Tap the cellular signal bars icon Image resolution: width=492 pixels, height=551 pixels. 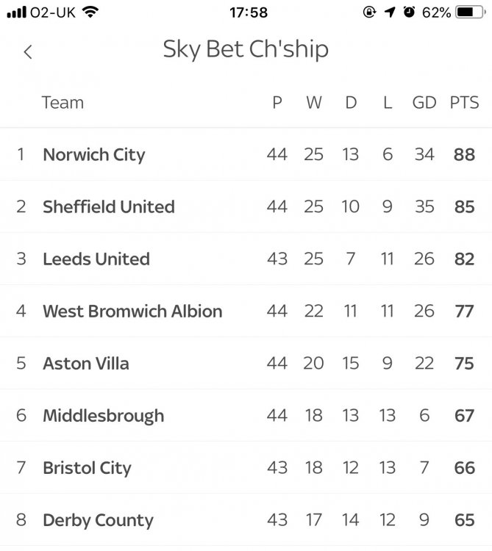coord(17,12)
